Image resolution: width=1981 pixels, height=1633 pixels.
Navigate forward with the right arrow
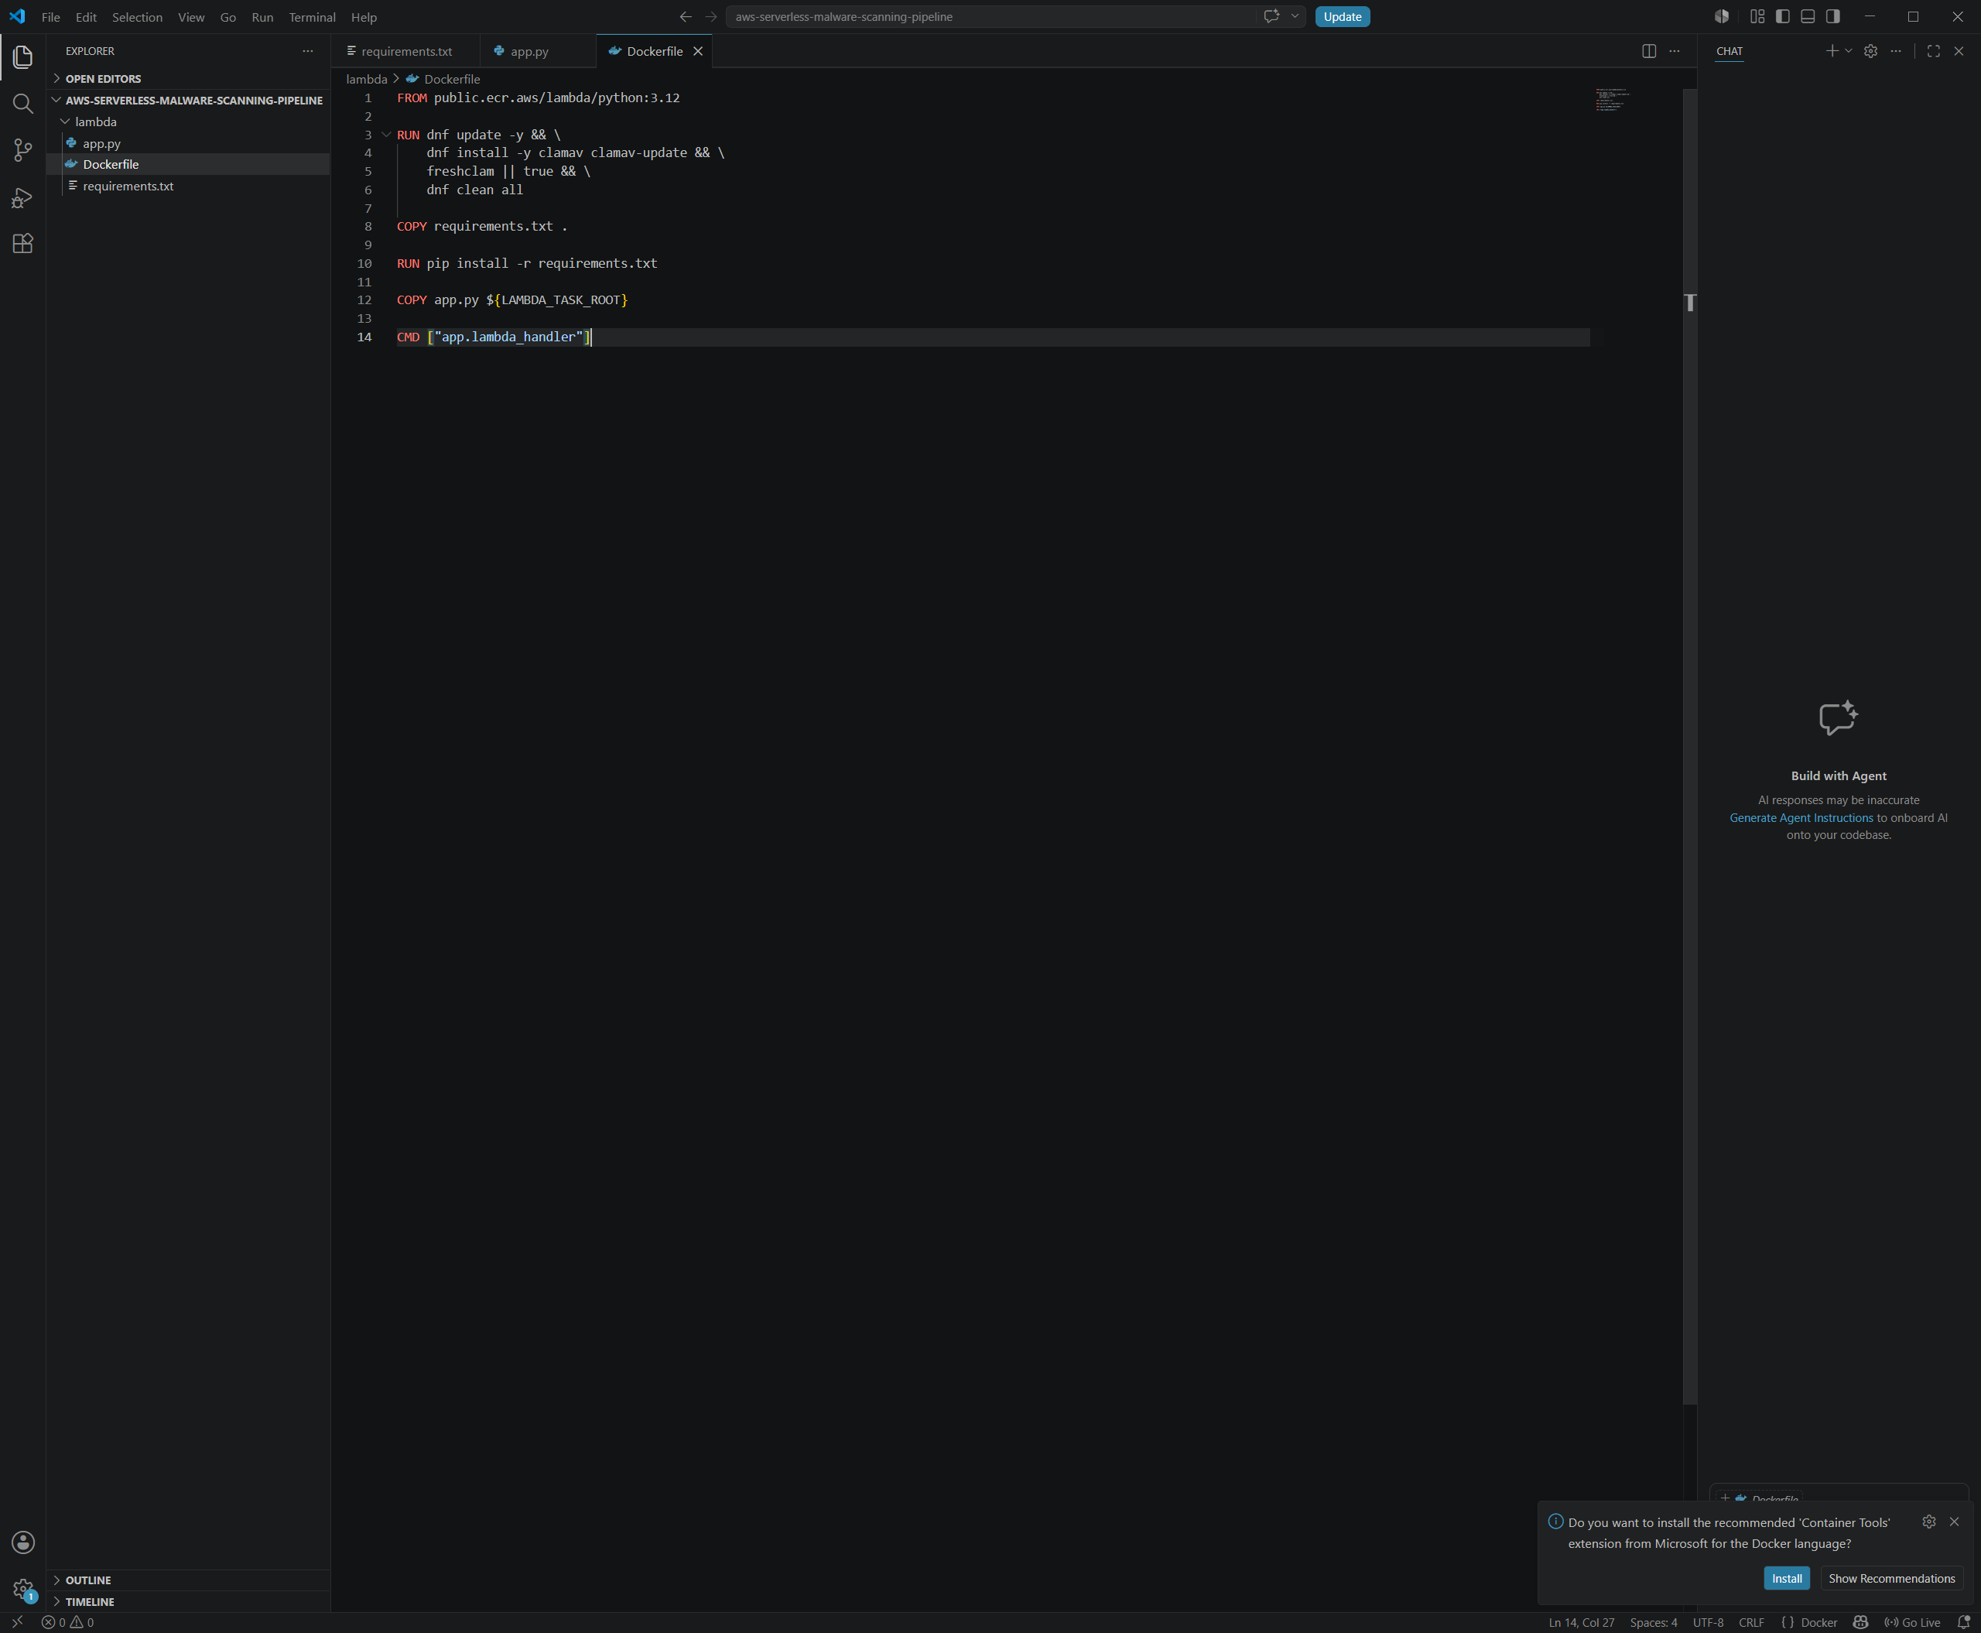pyautogui.click(x=711, y=17)
